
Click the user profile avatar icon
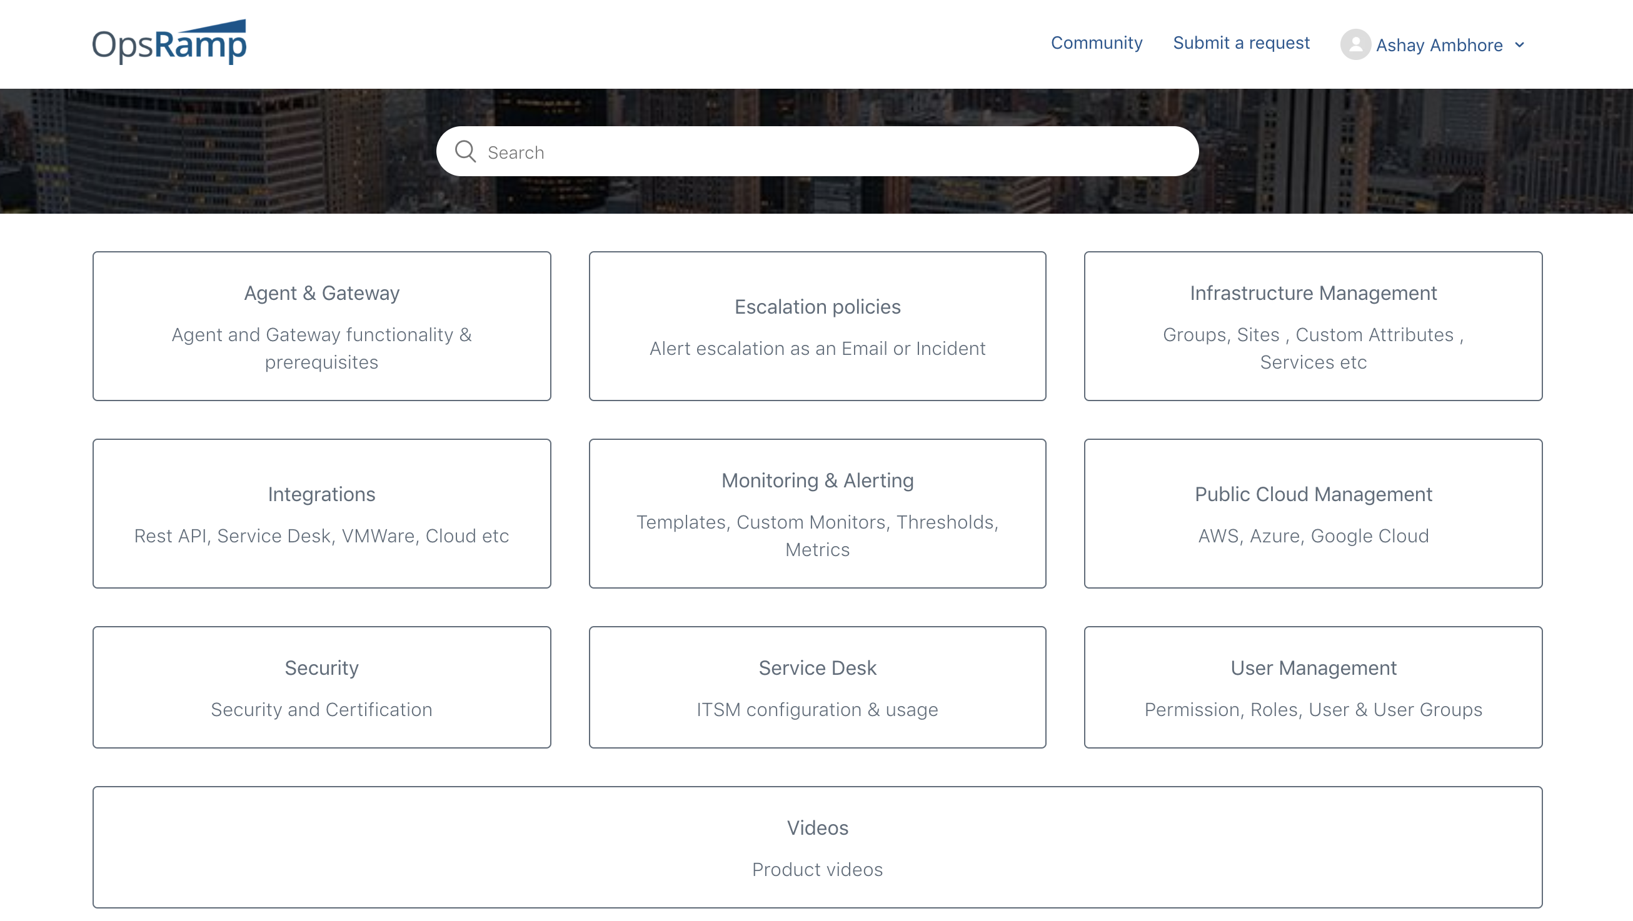pyautogui.click(x=1356, y=45)
